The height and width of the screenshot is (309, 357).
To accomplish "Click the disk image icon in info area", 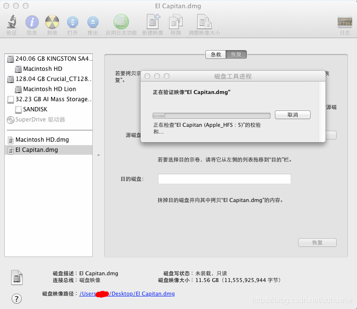I will (x=17, y=277).
